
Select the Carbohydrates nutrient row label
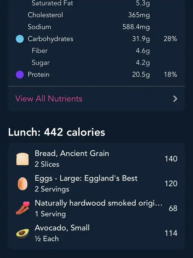point(50,39)
